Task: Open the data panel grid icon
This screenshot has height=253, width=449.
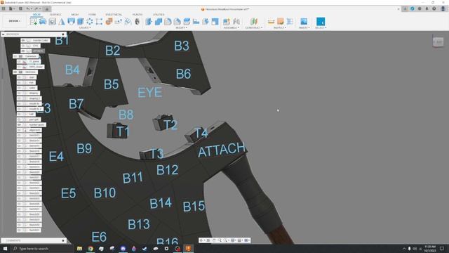Action: [x=4, y=9]
